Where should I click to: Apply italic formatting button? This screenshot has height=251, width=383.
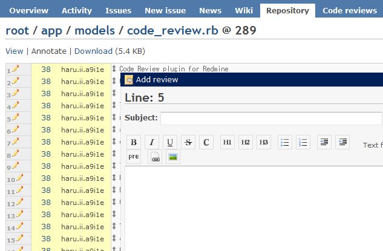pyautogui.click(x=152, y=142)
